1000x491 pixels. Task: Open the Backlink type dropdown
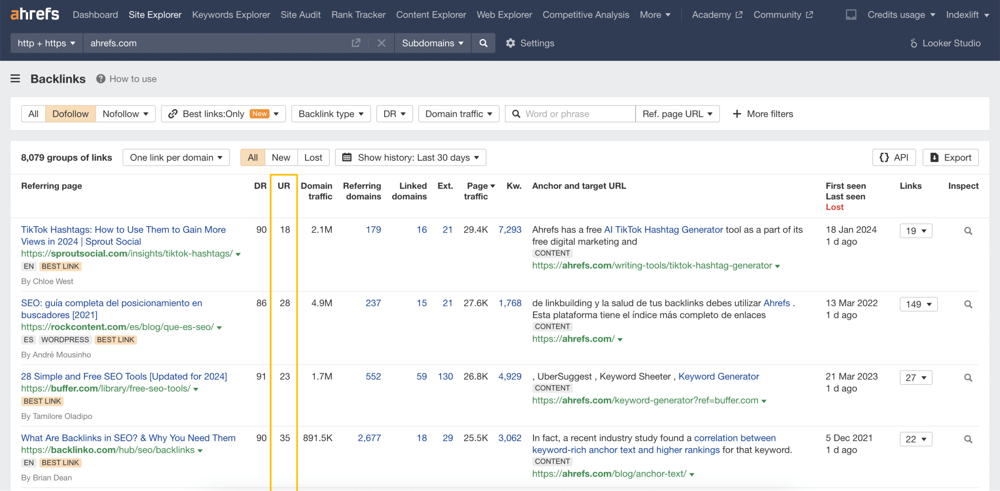331,114
